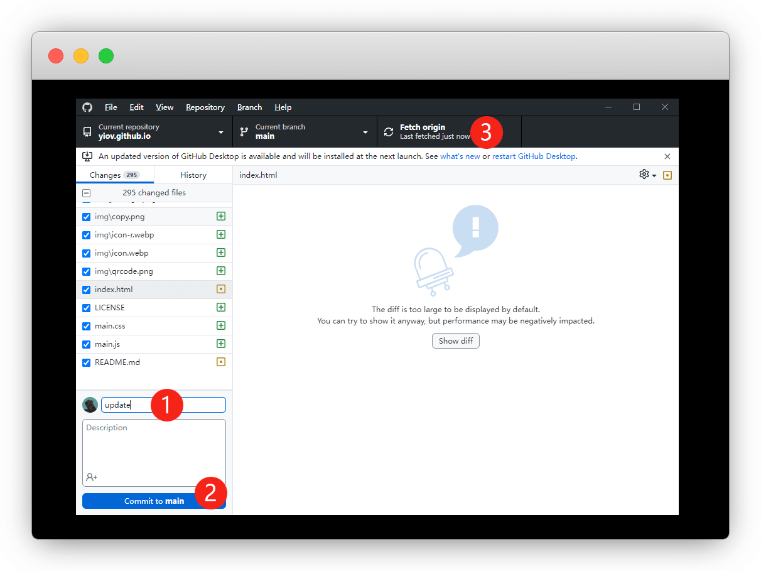Click the modified status icon beside index.html
This screenshot has width=761, height=571.
[x=220, y=290]
